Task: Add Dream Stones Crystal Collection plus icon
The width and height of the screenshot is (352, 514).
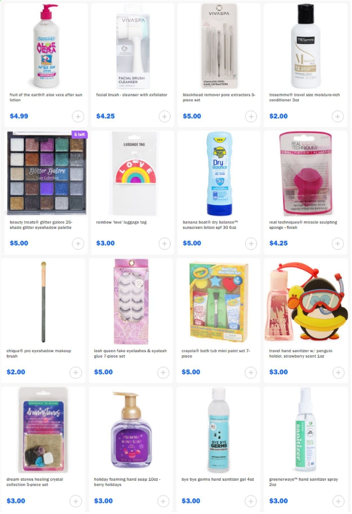Action: 75,501
